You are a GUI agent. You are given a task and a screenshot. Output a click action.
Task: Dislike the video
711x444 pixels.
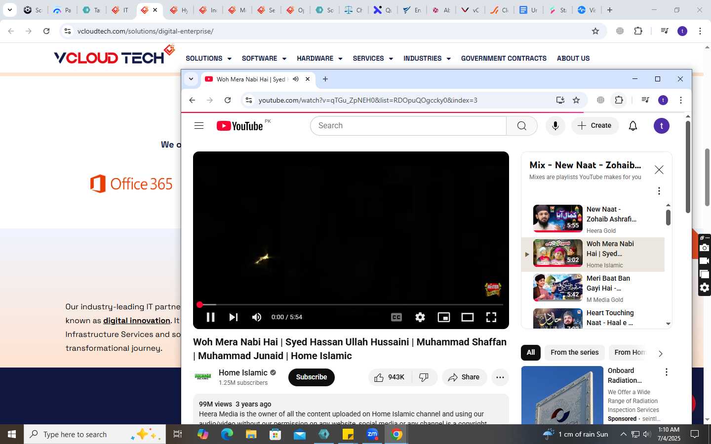[x=424, y=377]
